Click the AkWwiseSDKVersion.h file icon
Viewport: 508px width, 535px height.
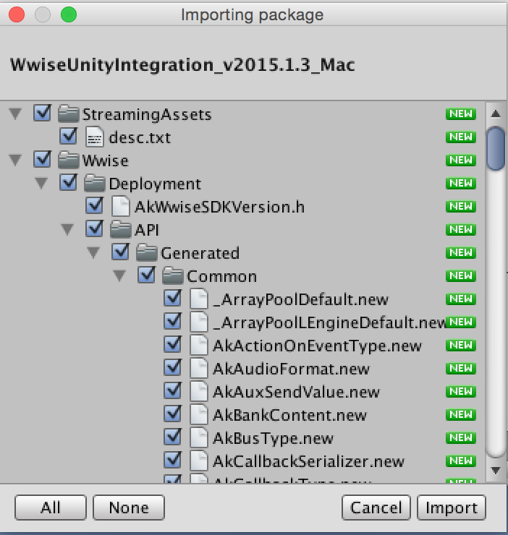click(x=121, y=207)
